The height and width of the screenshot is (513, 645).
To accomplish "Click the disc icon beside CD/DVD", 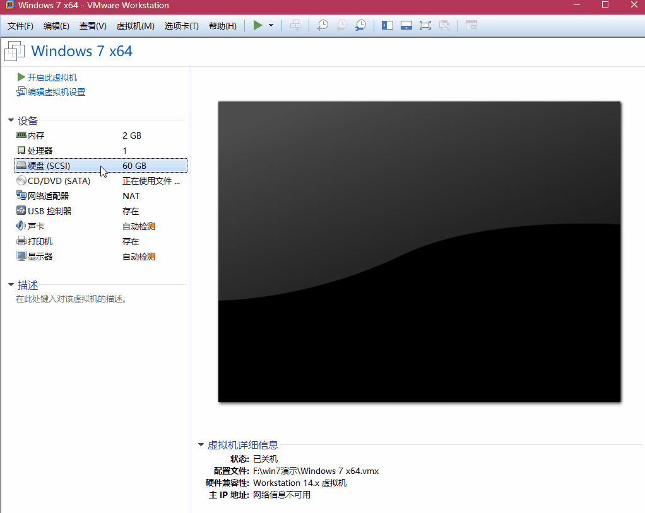I will 21,180.
